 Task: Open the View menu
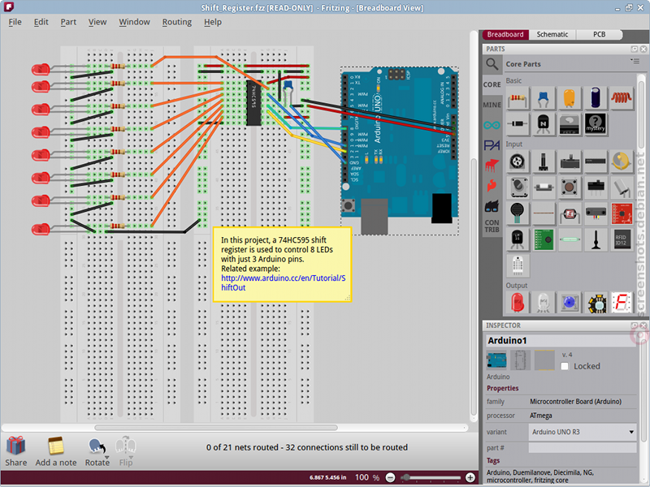pyautogui.click(x=97, y=22)
